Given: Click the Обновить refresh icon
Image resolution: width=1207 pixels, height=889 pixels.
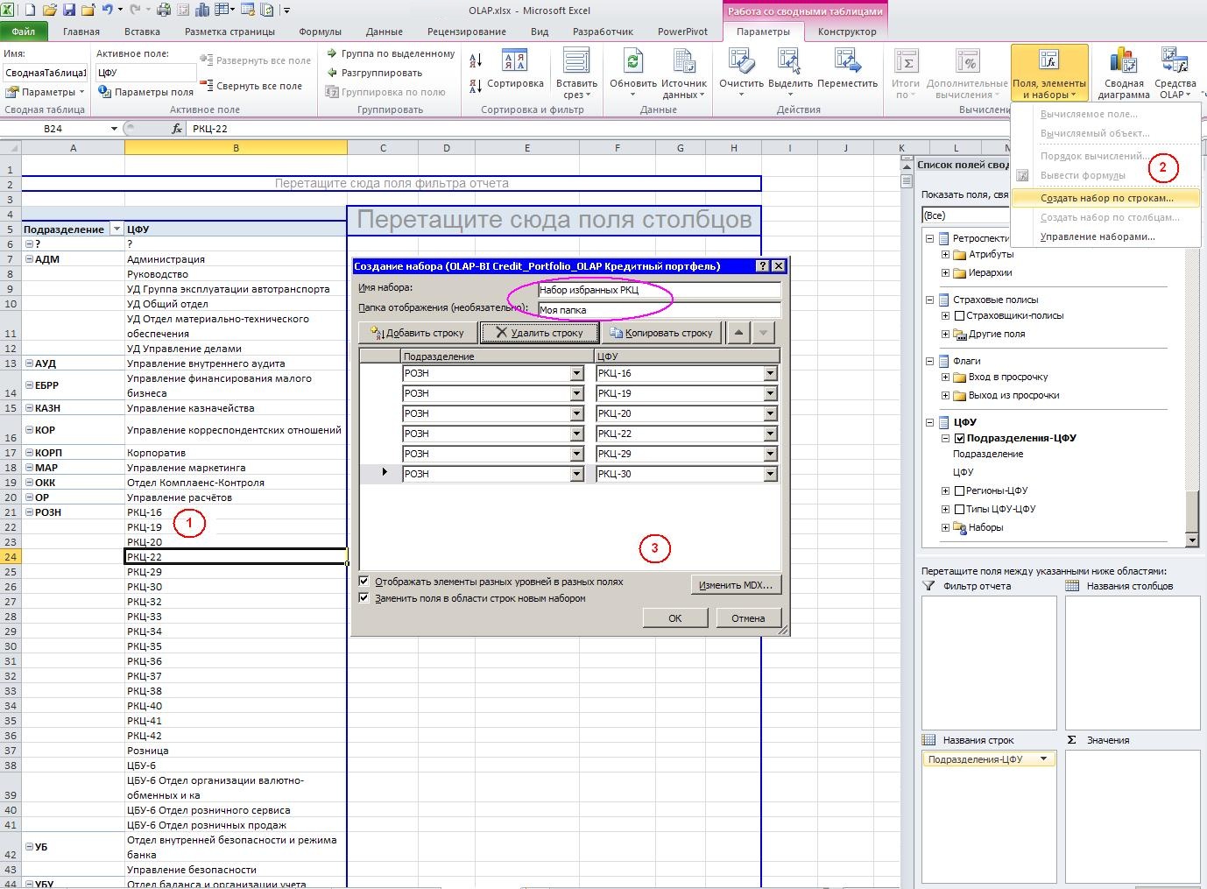Looking at the screenshot, I should [x=632, y=60].
